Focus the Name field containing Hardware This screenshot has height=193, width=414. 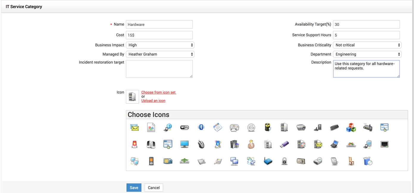pos(159,24)
